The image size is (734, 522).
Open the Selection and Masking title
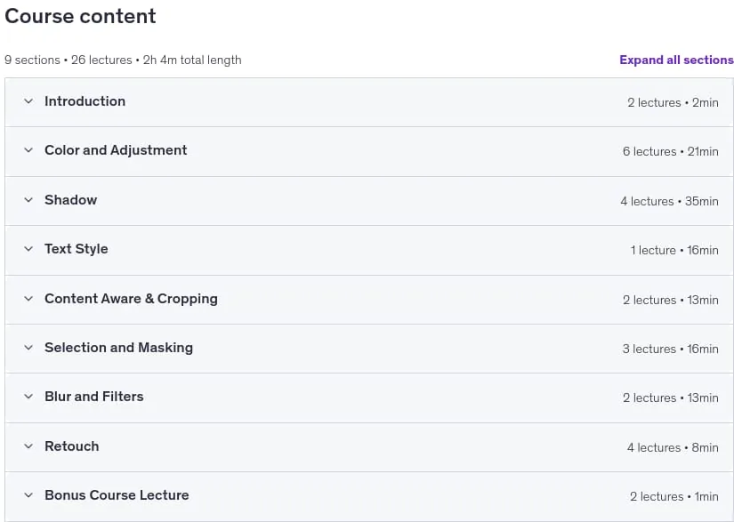click(118, 348)
